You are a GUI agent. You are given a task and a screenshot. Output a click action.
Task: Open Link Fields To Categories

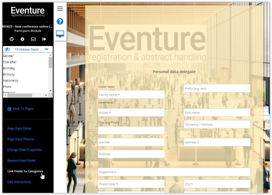click(x=25, y=171)
